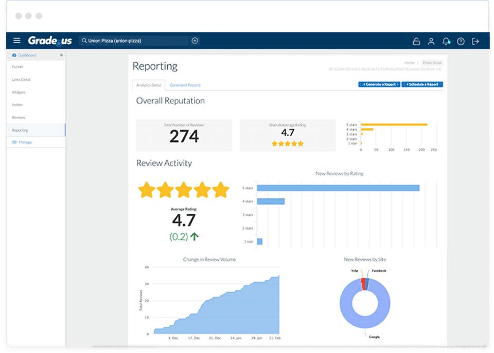494x353 pixels.
Task: Open Funnel in the sidebar
Action: [x=17, y=67]
